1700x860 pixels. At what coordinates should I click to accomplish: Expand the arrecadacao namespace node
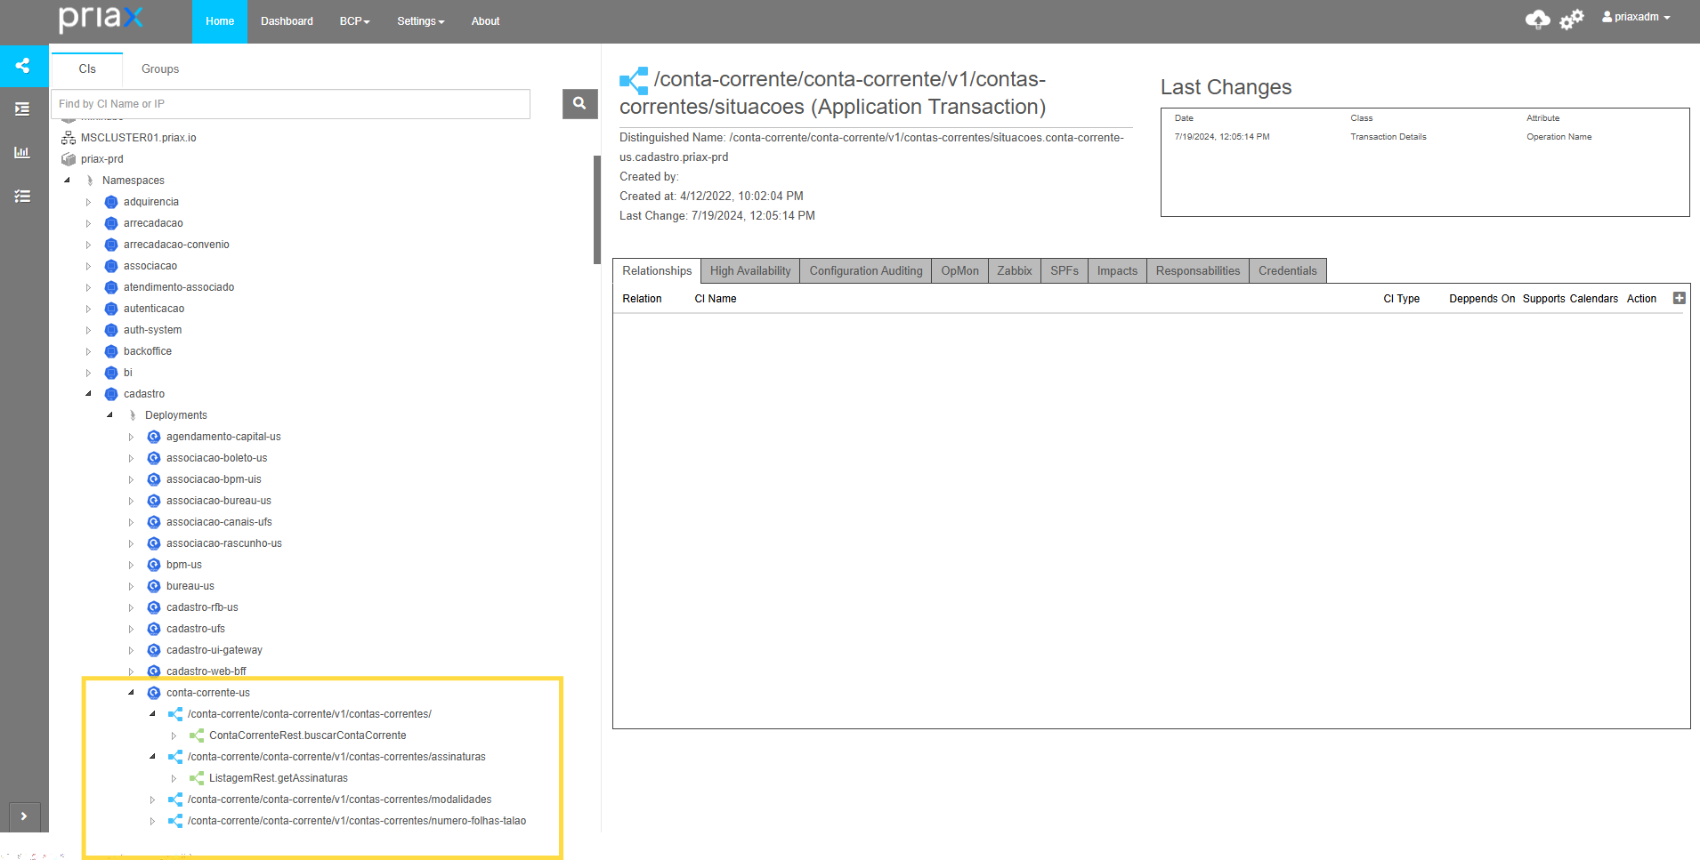[88, 223]
